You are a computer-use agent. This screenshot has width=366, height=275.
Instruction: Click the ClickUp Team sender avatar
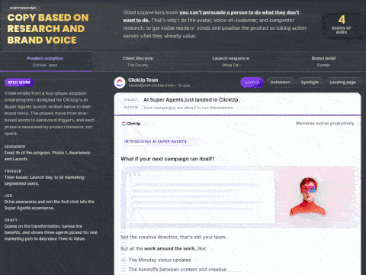(x=120, y=82)
